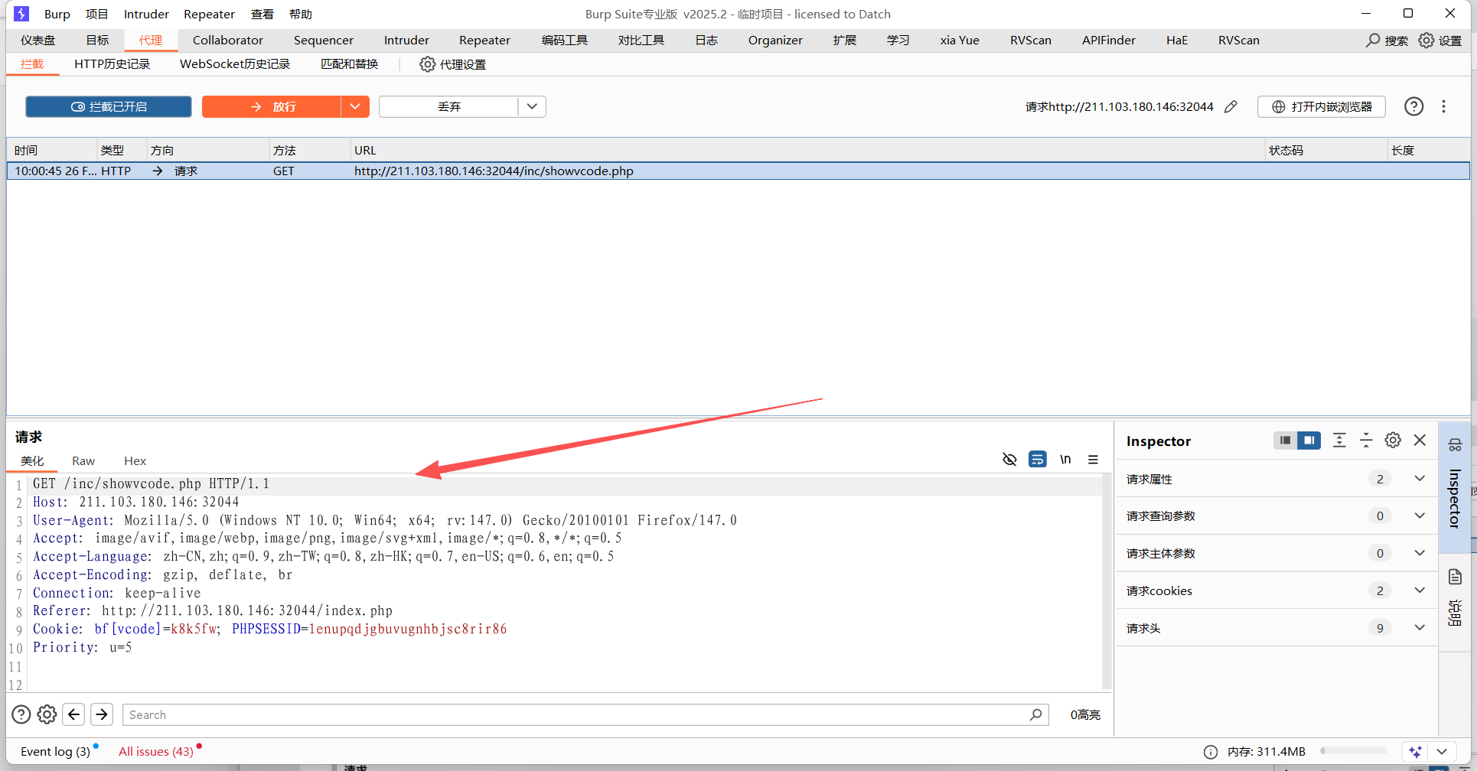Open the Drop button dropdown arrow
Image resolution: width=1477 pixels, height=771 pixels.
532,107
